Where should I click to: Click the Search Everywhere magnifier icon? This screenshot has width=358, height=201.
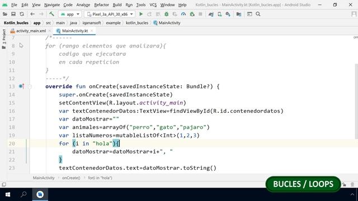pyautogui.click(x=258, y=14)
